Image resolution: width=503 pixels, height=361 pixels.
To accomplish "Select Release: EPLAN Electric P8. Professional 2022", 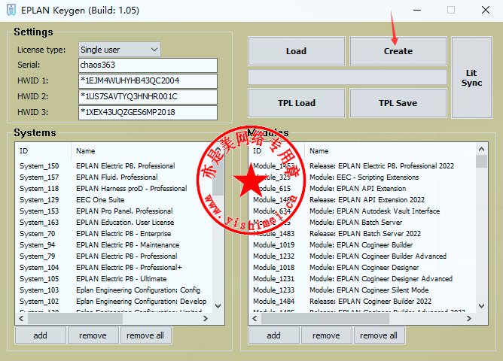I will pos(362,166).
